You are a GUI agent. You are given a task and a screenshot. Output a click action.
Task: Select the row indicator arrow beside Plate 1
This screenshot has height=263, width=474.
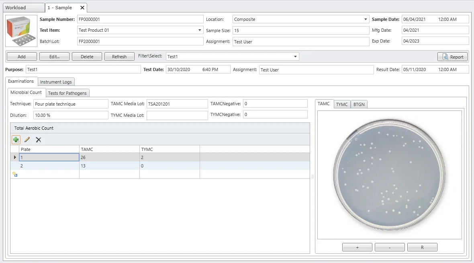pos(14,157)
